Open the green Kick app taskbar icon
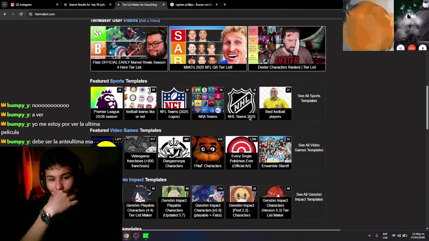Viewport: 429px width, 241px height. 146,236
